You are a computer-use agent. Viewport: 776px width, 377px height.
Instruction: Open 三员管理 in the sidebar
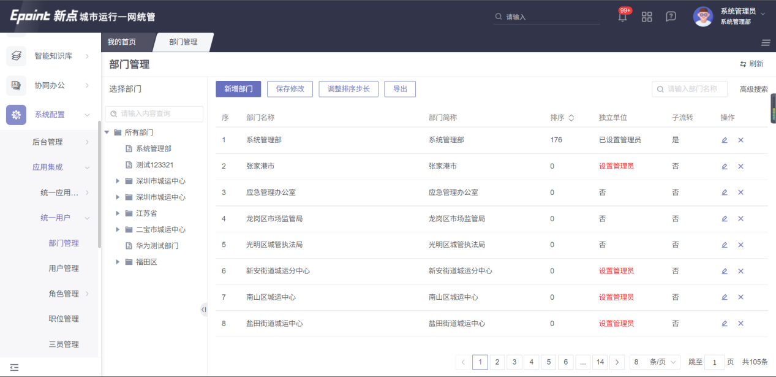tap(64, 345)
